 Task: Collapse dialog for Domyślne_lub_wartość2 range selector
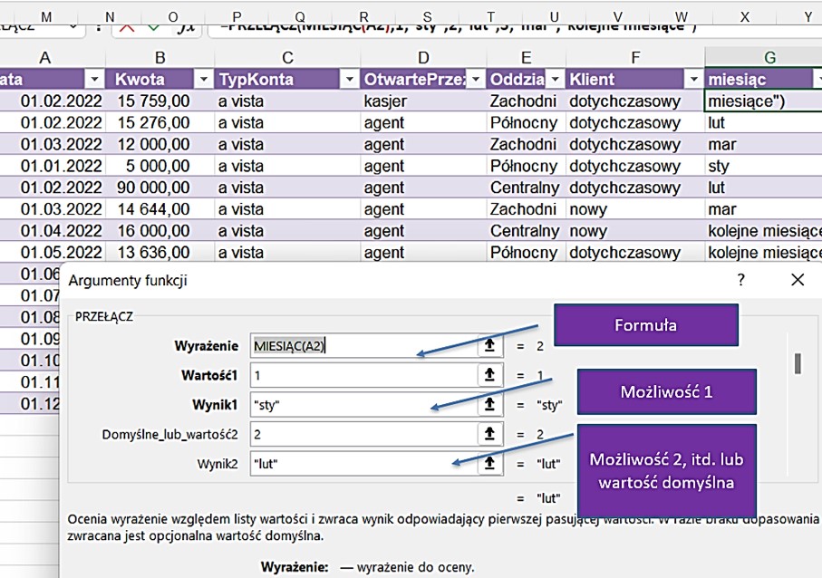(489, 434)
